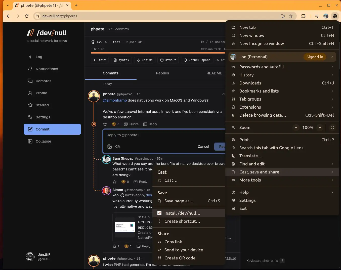Open the browser Extensions puzzle icon

coord(304,16)
